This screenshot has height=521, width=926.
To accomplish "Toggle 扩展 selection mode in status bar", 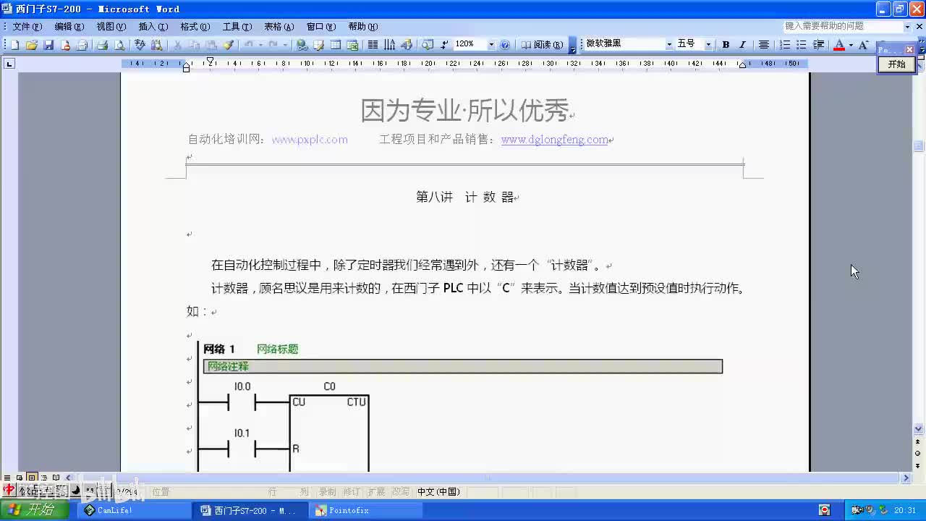I will coord(375,492).
